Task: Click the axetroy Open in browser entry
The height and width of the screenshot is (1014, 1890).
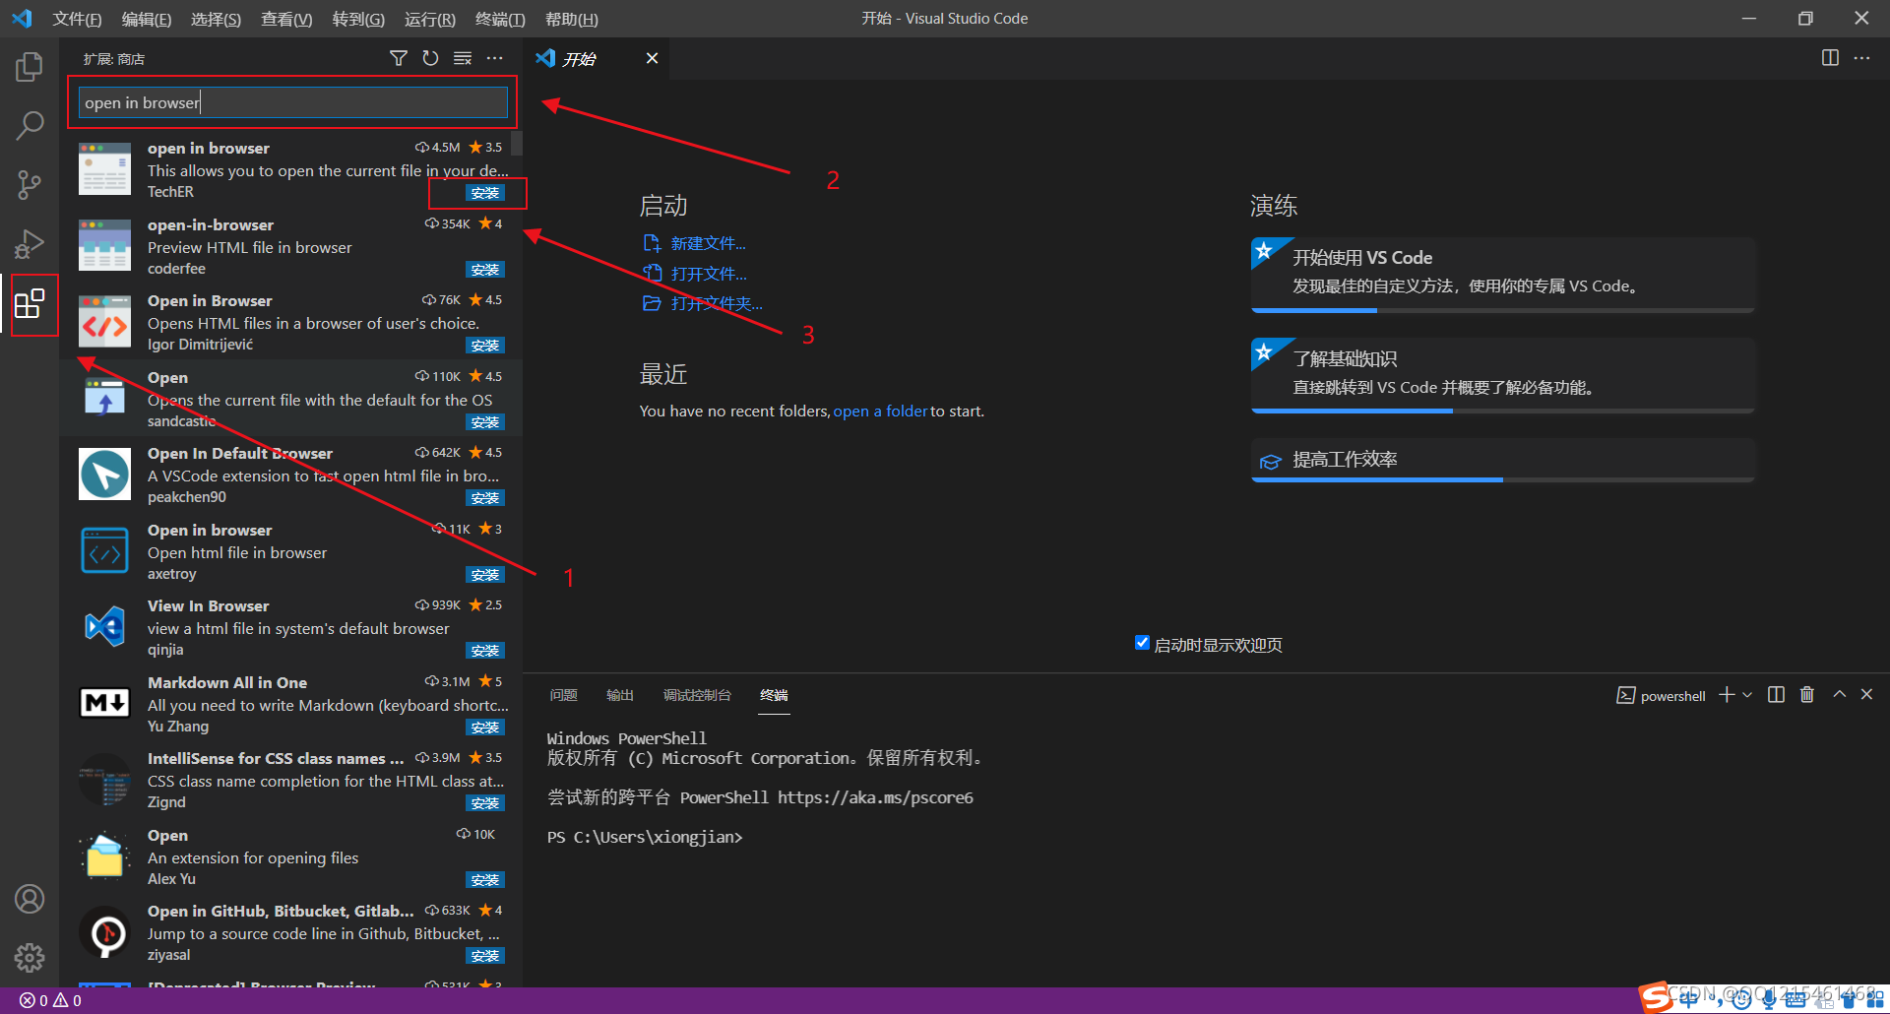Action: [x=290, y=550]
